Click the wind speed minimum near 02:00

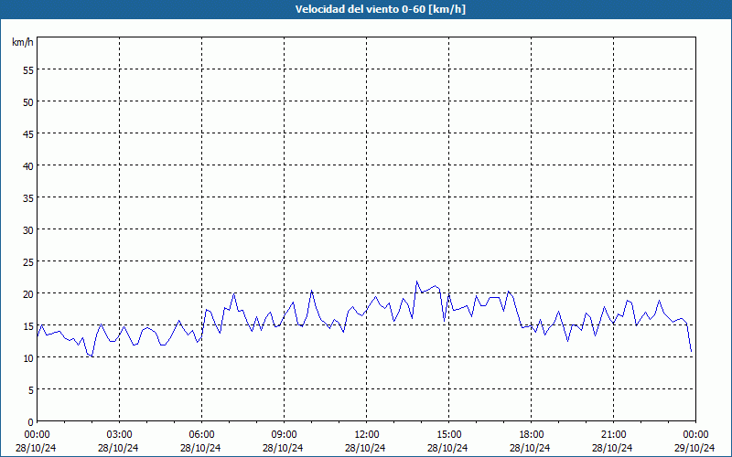click(92, 356)
